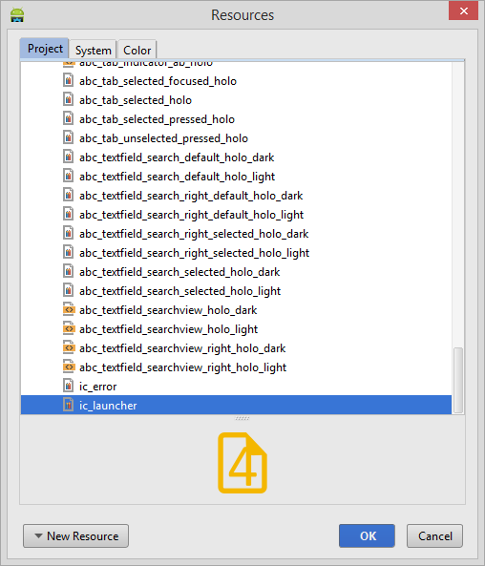Click the Android Studio icon in title bar

pyautogui.click(x=17, y=15)
